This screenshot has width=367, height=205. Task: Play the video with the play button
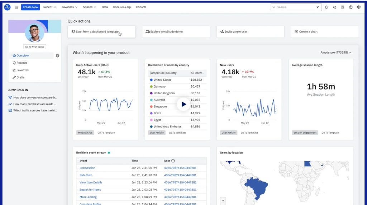pos(183,104)
